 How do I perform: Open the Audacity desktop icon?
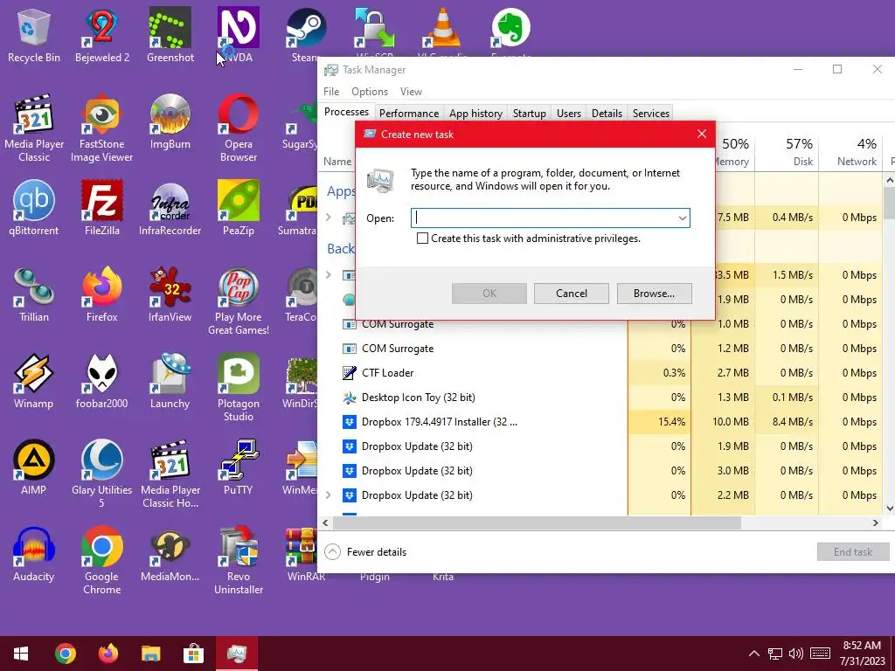point(34,554)
